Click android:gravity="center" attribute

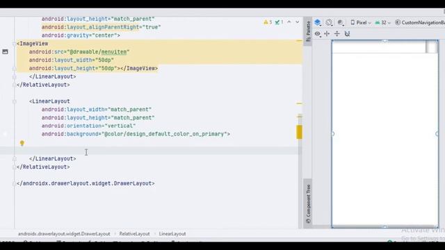pyautogui.click(x=79, y=35)
